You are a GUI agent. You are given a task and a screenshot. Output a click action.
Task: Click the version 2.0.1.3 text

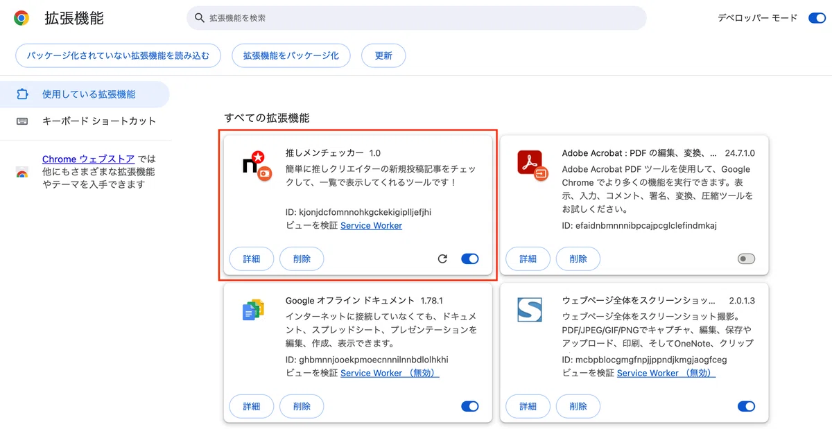(x=742, y=301)
